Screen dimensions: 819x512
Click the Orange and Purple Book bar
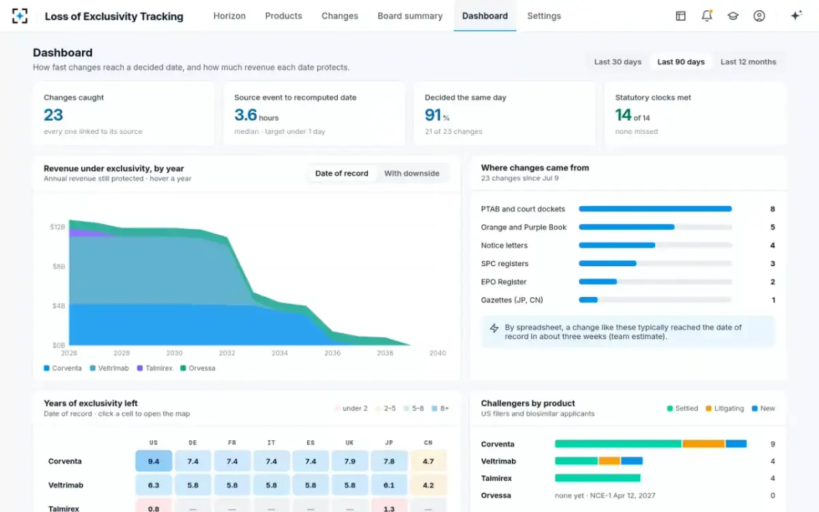coord(627,227)
